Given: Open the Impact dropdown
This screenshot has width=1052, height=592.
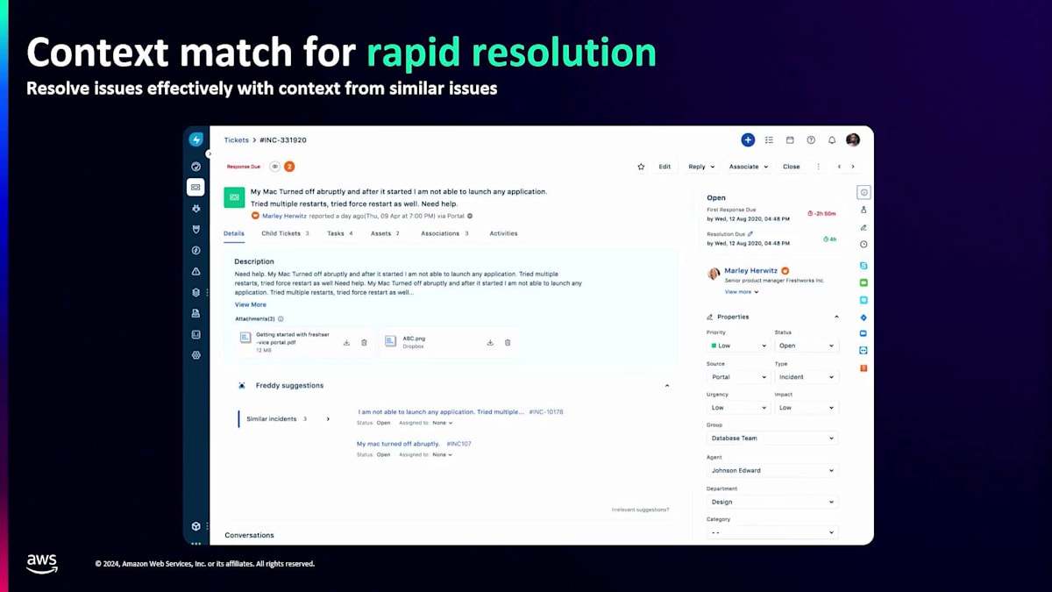Looking at the screenshot, I should pos(807,408).
